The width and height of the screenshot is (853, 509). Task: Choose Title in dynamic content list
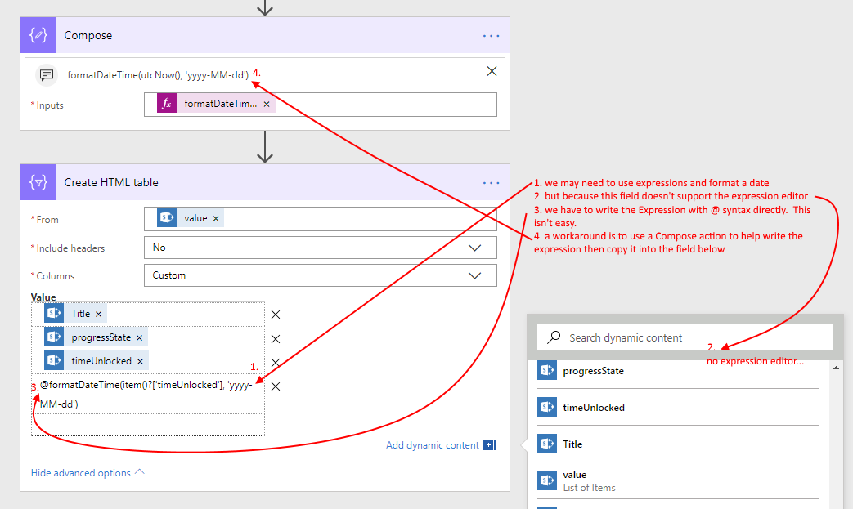click(x=572, y=444)
